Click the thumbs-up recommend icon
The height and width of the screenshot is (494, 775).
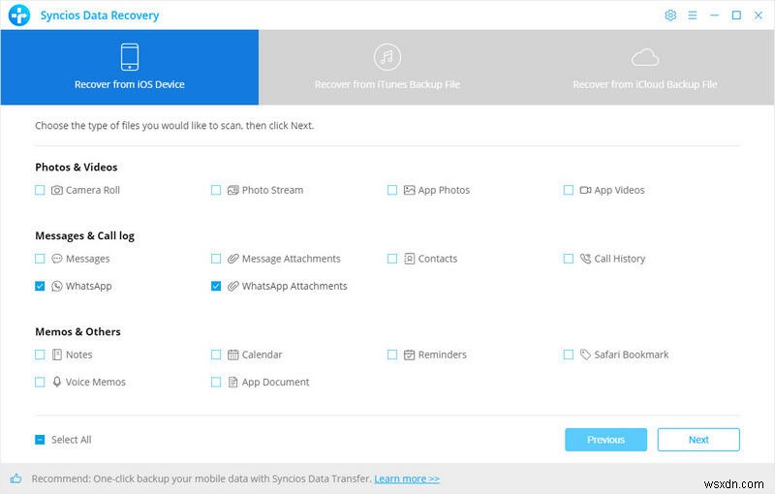(15, 479)
